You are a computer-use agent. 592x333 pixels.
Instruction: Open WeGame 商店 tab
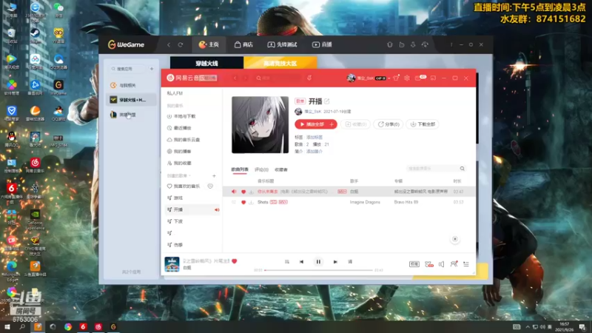click(x=243, y=44)
